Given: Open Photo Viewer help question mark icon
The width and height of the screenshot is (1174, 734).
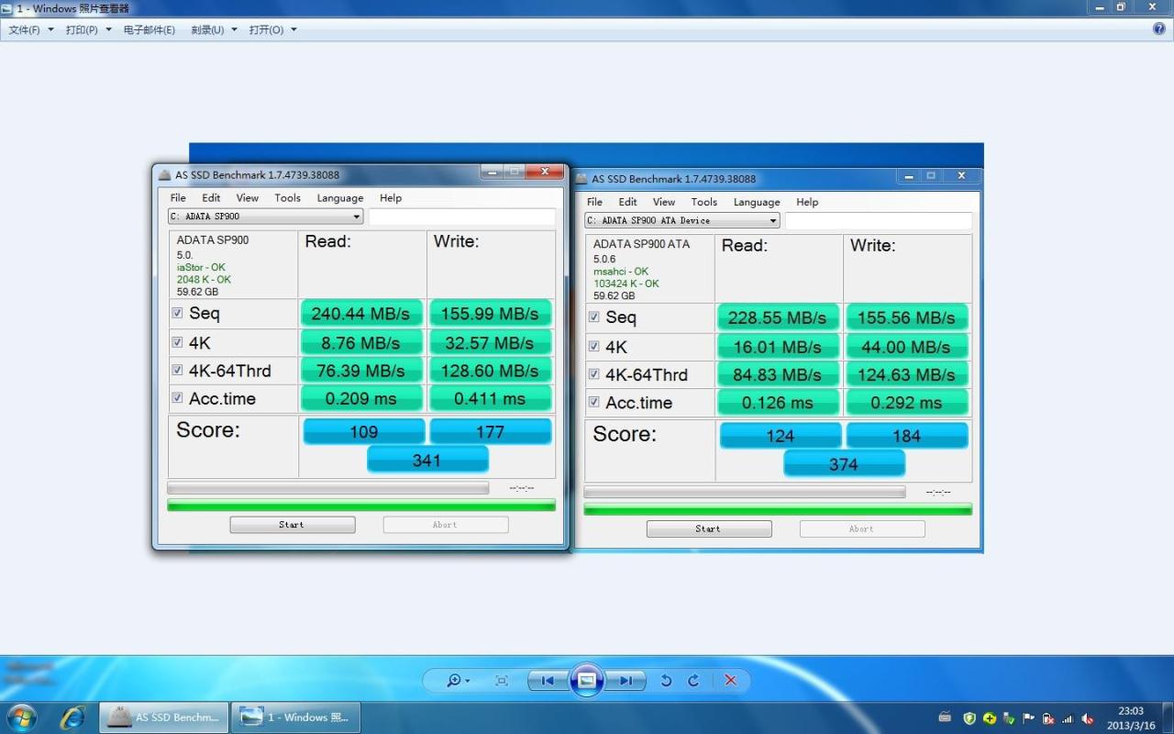Looking at the screenshot, I should click(x=1158, y=29).
